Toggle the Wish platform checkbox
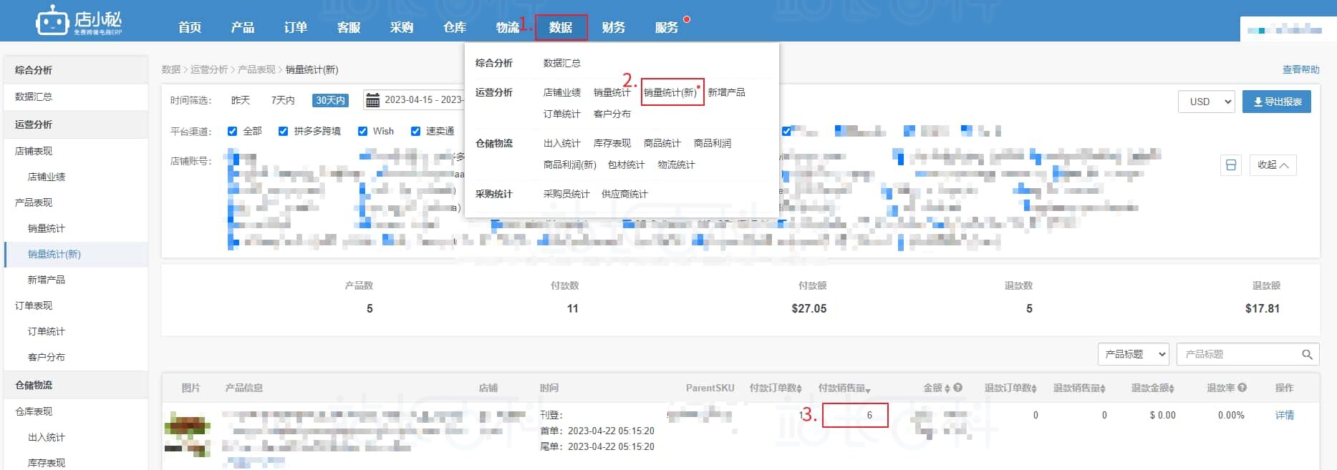The width and height of the screenshot is (1337, 470). coord(362,131)
